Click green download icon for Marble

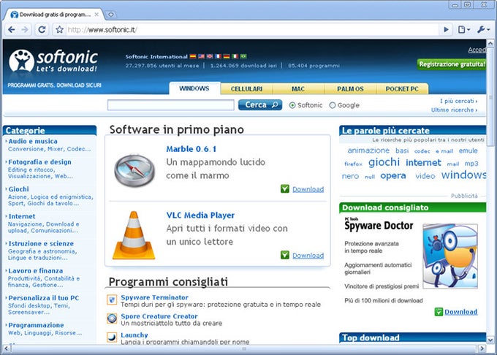pos(285,188)
